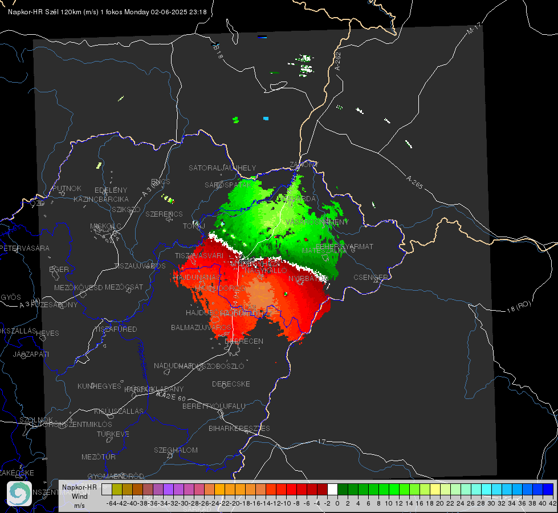The height and width of the screenshot is (513, 558).
Task: Select the MEZŐKÖVESD label
Action: [79, 287]
